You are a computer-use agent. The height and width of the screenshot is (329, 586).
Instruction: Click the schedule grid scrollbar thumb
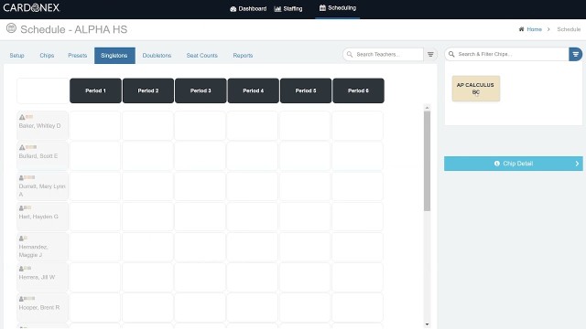428,161
